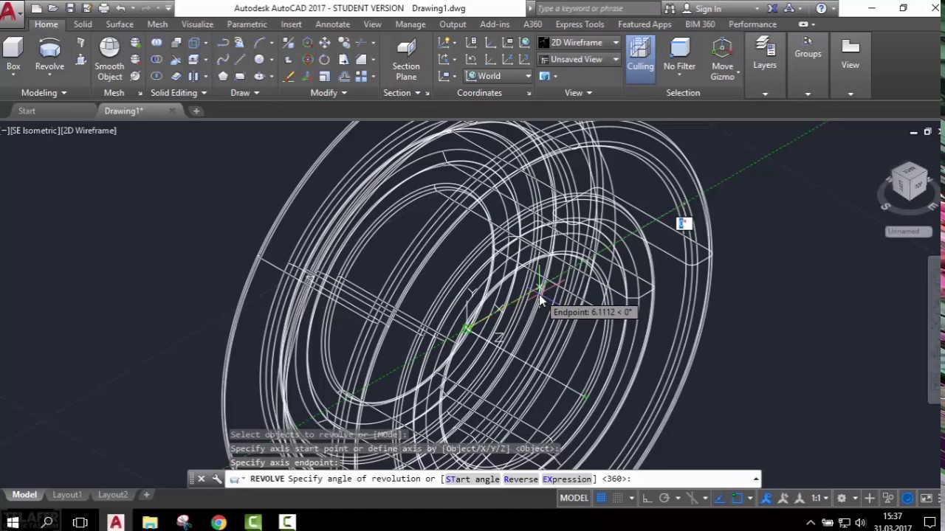Toggle hardware acceleration blue circle icon
Image resolution: width=945 pixels, height=531 pixels.
click(907, 498)
